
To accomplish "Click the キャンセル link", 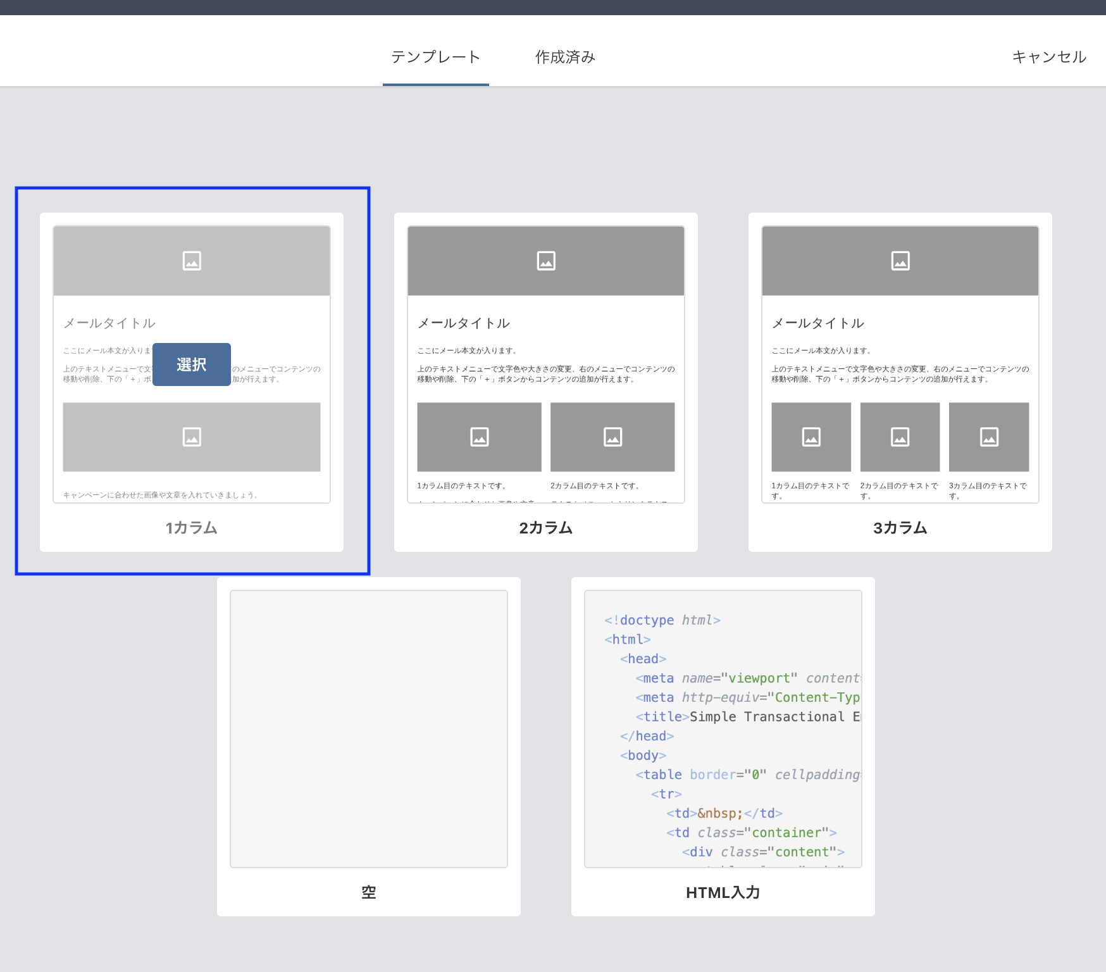I will [x=1048, y=57].
